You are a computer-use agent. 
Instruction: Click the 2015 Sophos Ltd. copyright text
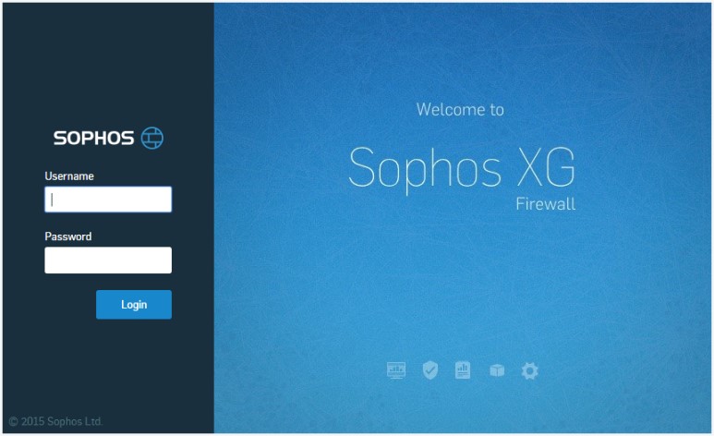coord(55,421)
